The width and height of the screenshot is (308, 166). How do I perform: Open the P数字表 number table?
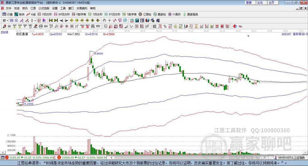[79, 14]
